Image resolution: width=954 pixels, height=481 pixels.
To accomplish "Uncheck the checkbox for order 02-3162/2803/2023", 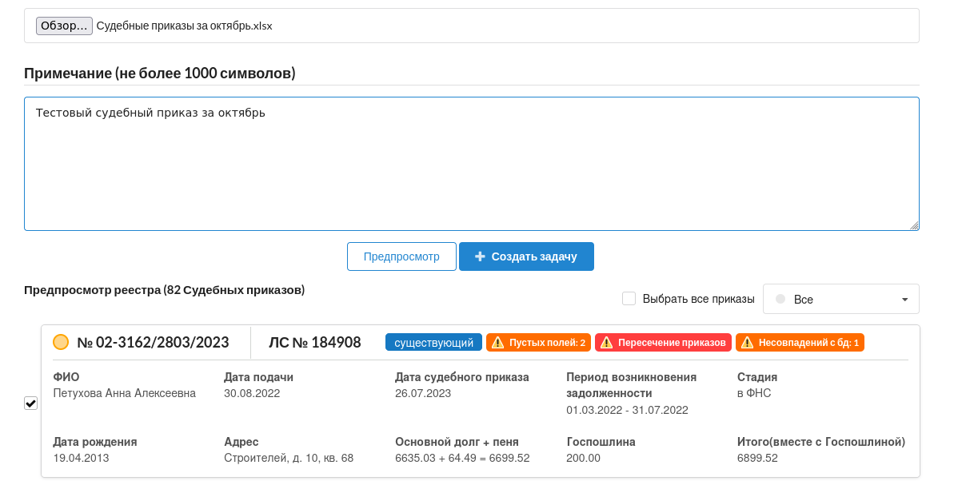I will point(31,403).
